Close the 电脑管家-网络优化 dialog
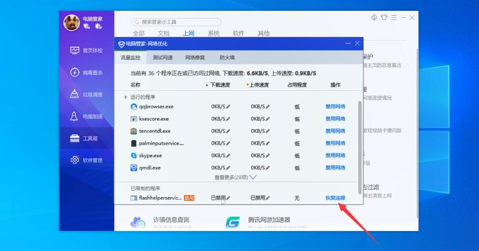The height and width of the screenshot is (251, 479). coord(357,44)
